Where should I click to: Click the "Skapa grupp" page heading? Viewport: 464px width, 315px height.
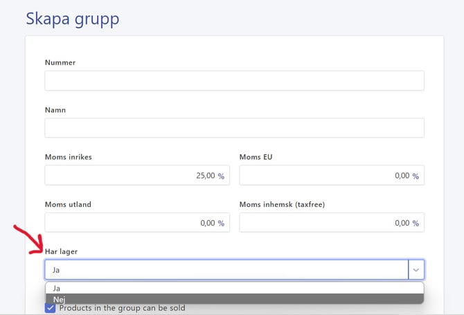[x=73, y=19]
